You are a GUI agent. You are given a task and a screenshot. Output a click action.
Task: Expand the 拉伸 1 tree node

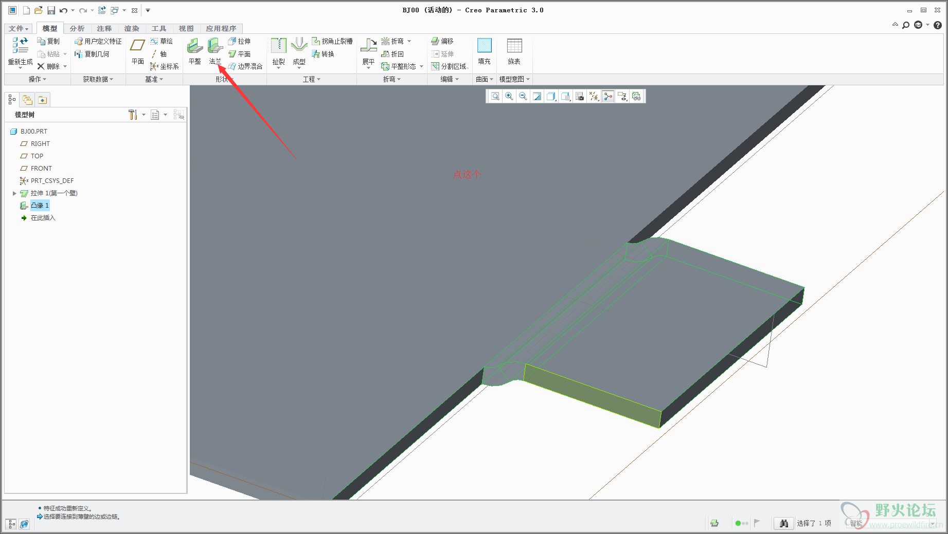14,193
